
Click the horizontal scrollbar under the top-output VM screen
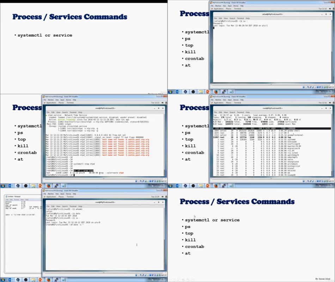pyautogui.click(x=271, y=179)
